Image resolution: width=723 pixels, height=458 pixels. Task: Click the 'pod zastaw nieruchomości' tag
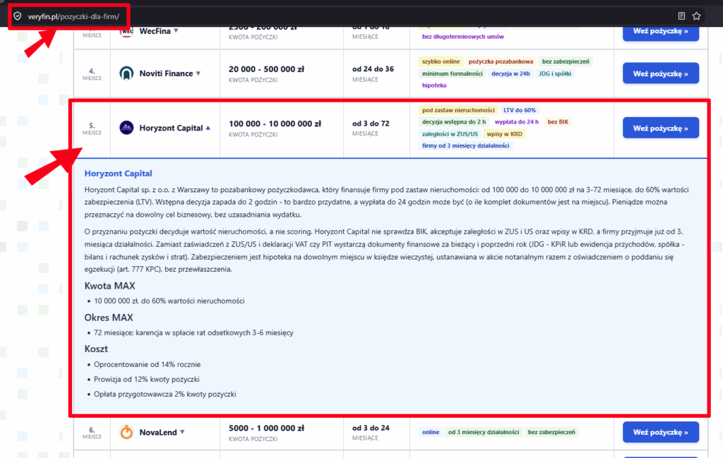coord(458,110)
